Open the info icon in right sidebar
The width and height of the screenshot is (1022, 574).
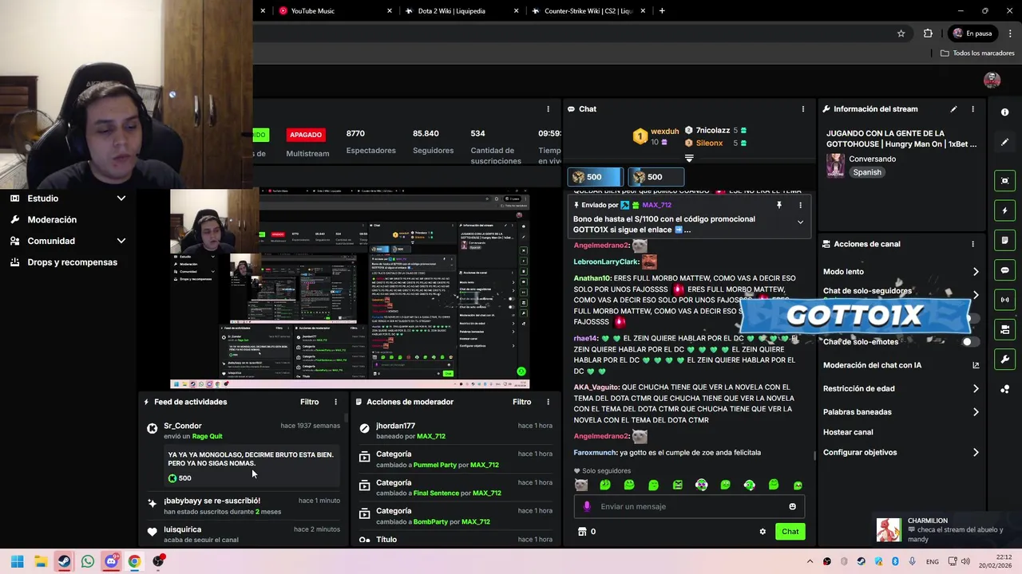click(x=1004, y=112)
